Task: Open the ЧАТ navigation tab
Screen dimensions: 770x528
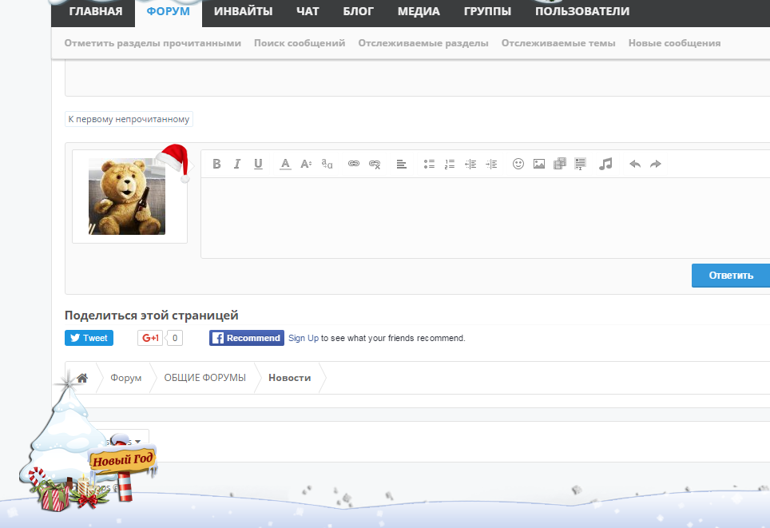Action: [x=308, y=11]
